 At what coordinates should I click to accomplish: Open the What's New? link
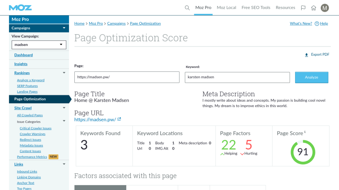click(301, 23)
